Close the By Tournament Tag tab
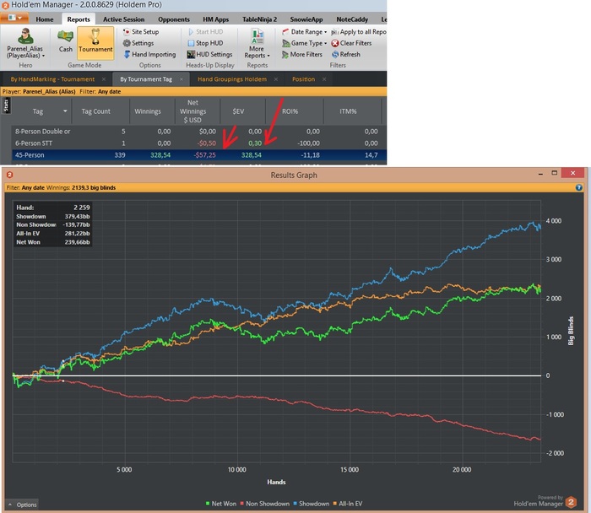The height and width of the screenshot is (513, 591). coord(182,79)
